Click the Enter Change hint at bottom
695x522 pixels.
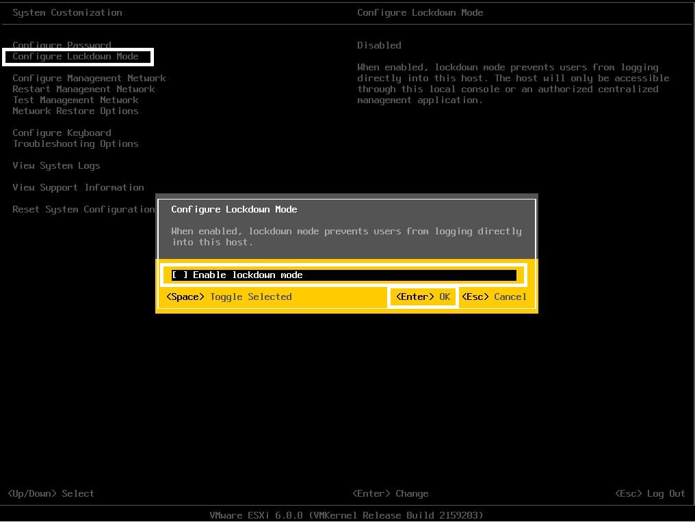tap(390, 494)
